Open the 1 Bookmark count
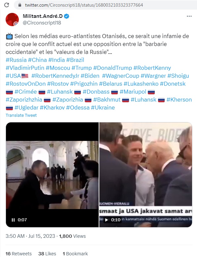The height and width of the screenshot is (257, 197). [x=75, y=254]
